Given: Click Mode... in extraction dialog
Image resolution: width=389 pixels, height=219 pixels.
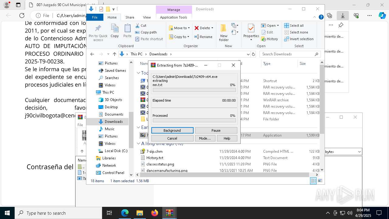Looking at the screenshot, I should [x=205, y=138].
